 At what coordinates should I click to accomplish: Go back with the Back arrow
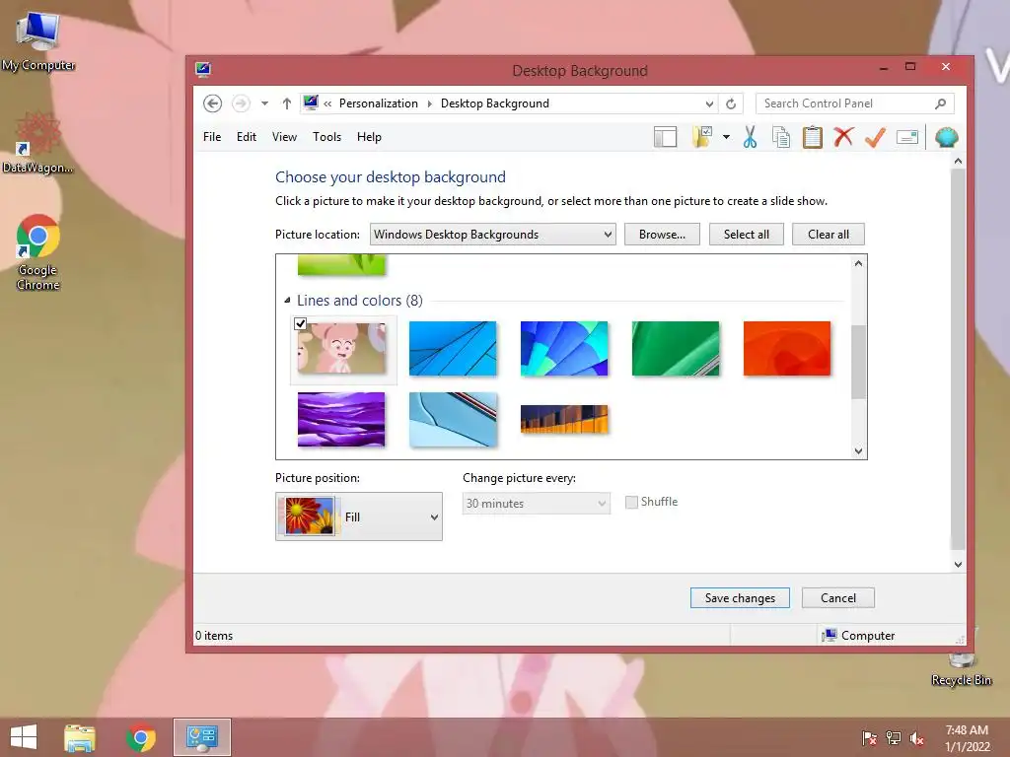tap(213, 103)
